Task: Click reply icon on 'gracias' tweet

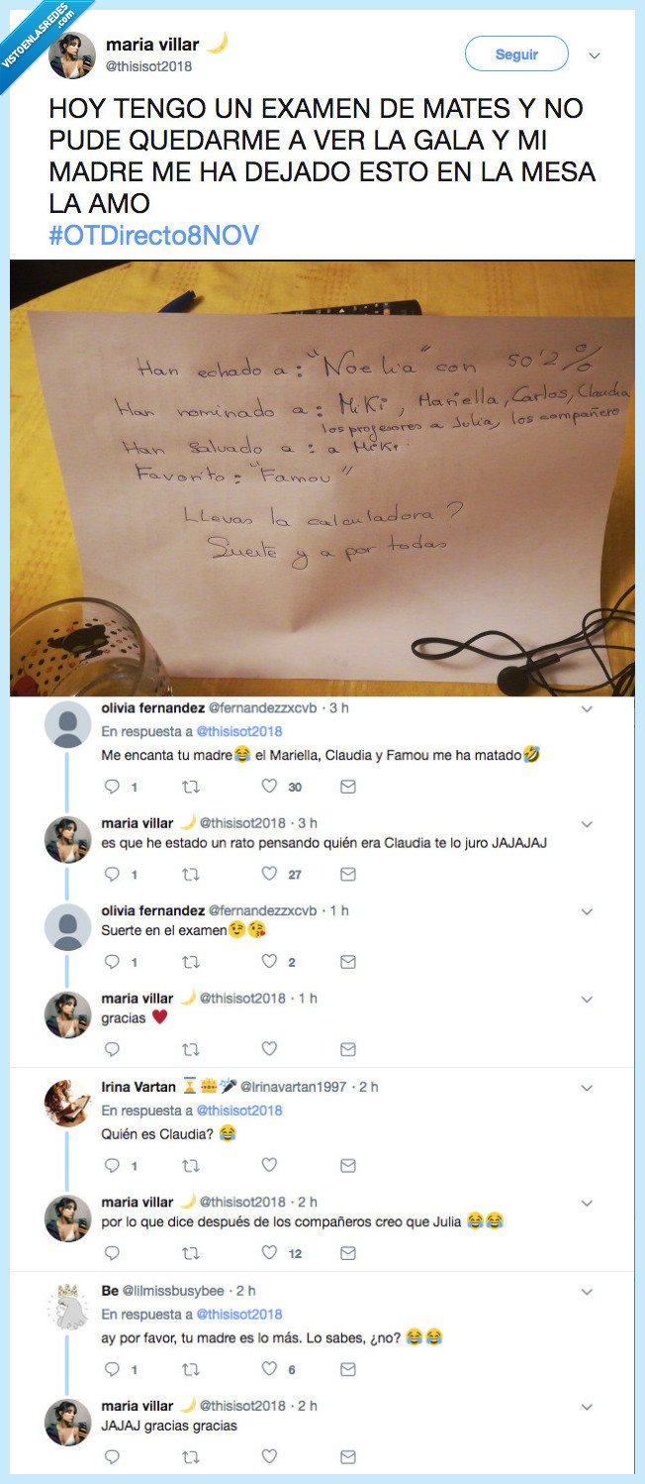Action: [112, 1049]
